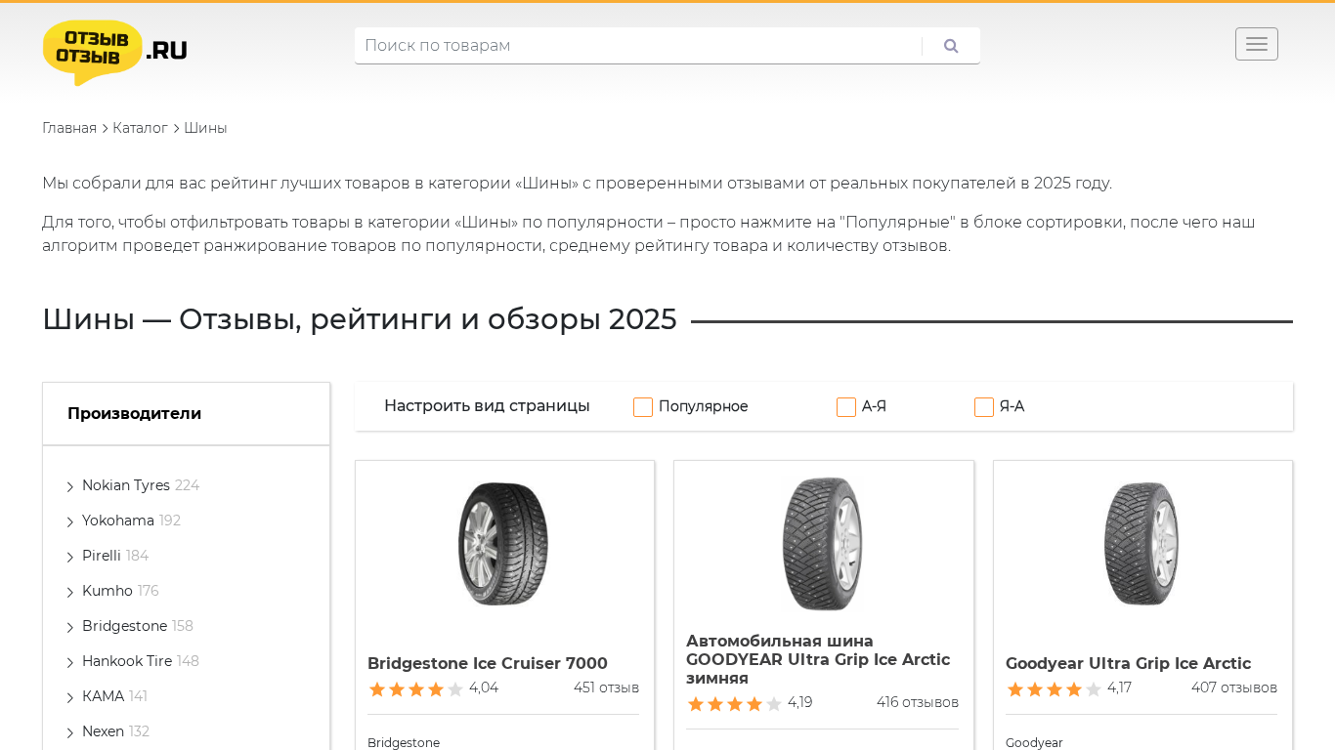Focus the Поиск по товарам search field
The image size is (1335, 750).
(x=635, y=46)
